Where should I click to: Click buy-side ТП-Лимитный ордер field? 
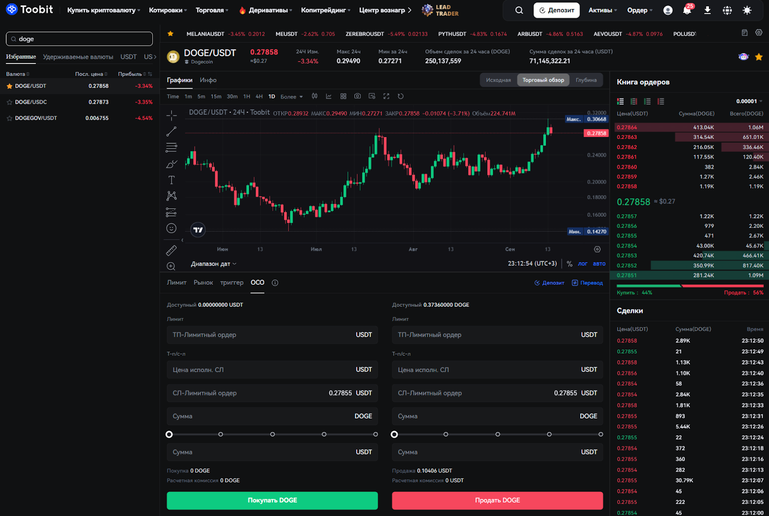[272, 335]
